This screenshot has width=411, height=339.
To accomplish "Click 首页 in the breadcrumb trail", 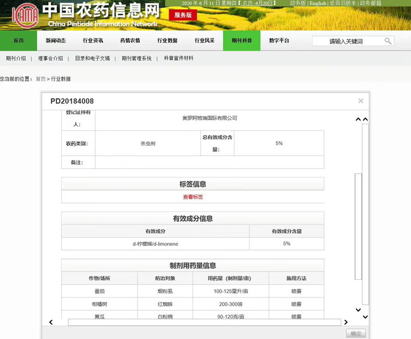I will point(40,79).
